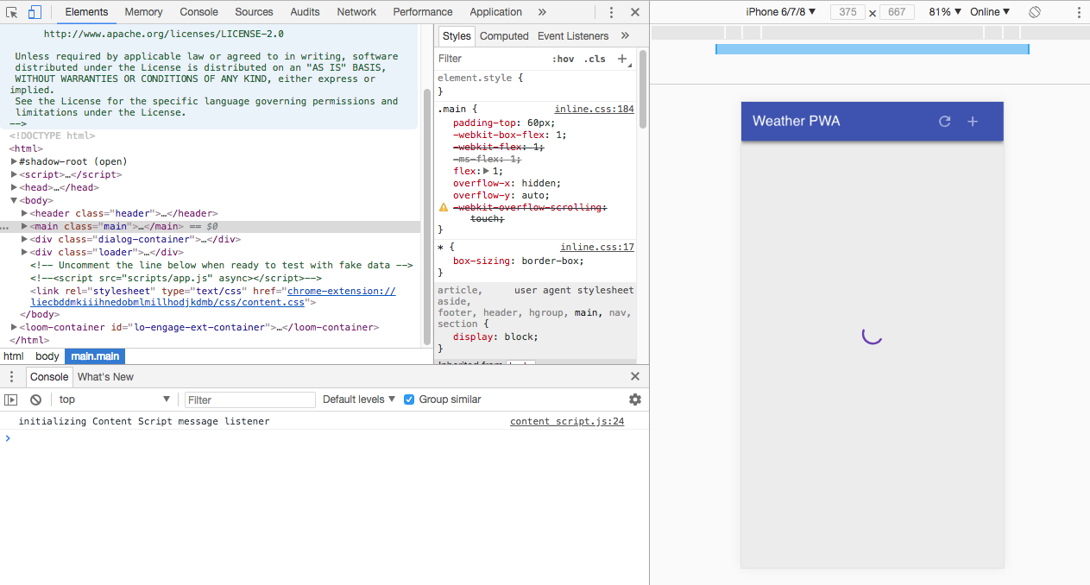
Task: Add a new style rule plus icon
Action: coord(622,59)
